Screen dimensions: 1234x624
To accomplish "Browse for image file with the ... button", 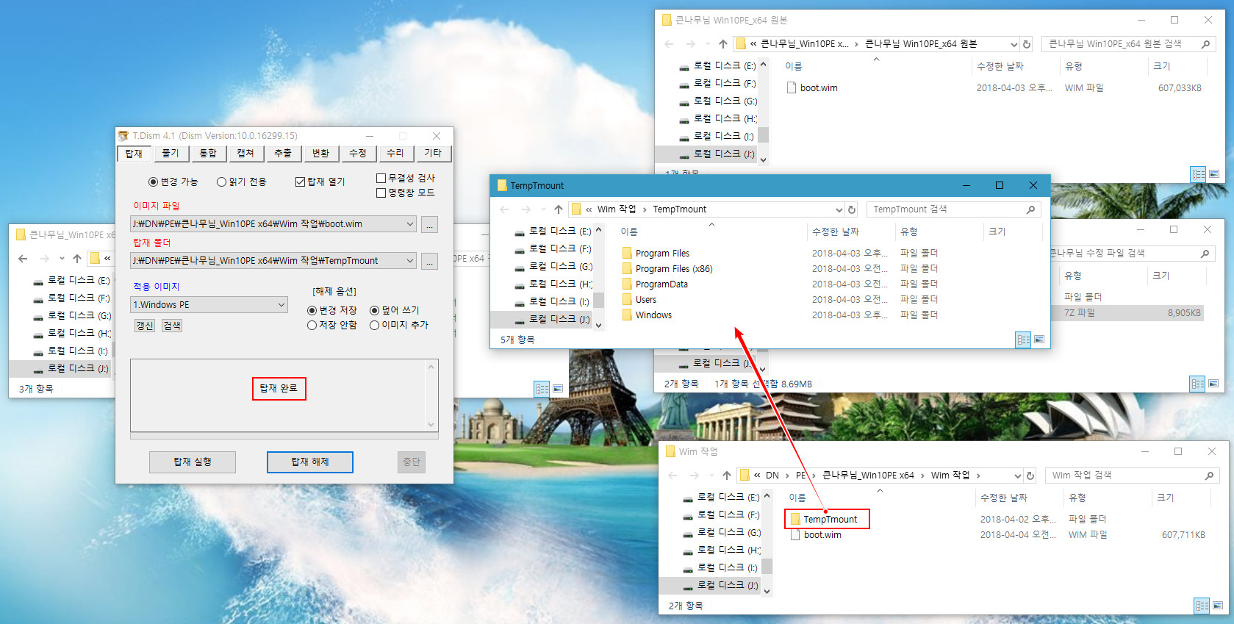I will (x=430, y=224).
